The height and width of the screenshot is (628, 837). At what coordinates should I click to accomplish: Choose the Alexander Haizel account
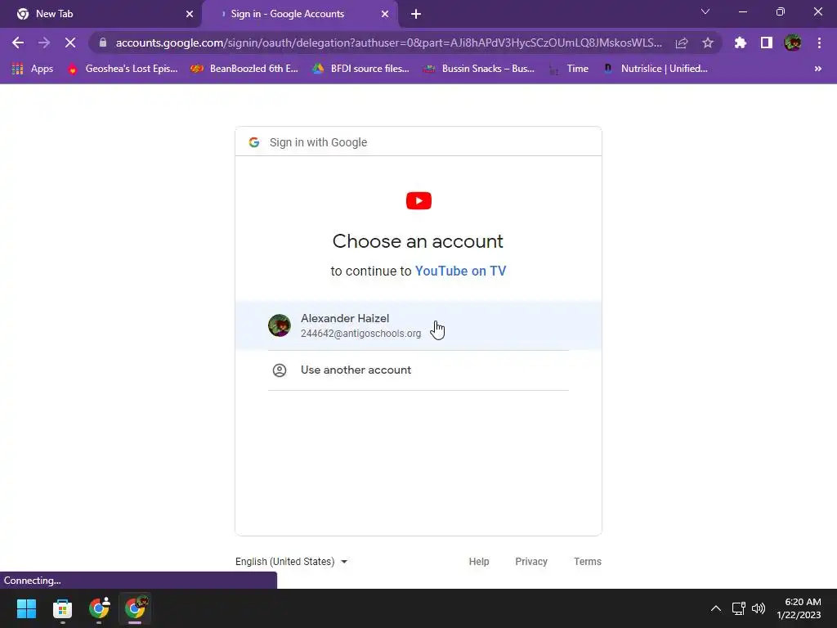pos(418,325)
